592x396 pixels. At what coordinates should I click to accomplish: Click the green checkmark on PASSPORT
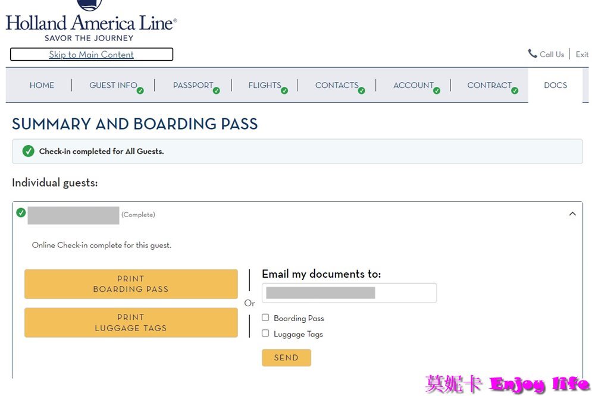215,90
